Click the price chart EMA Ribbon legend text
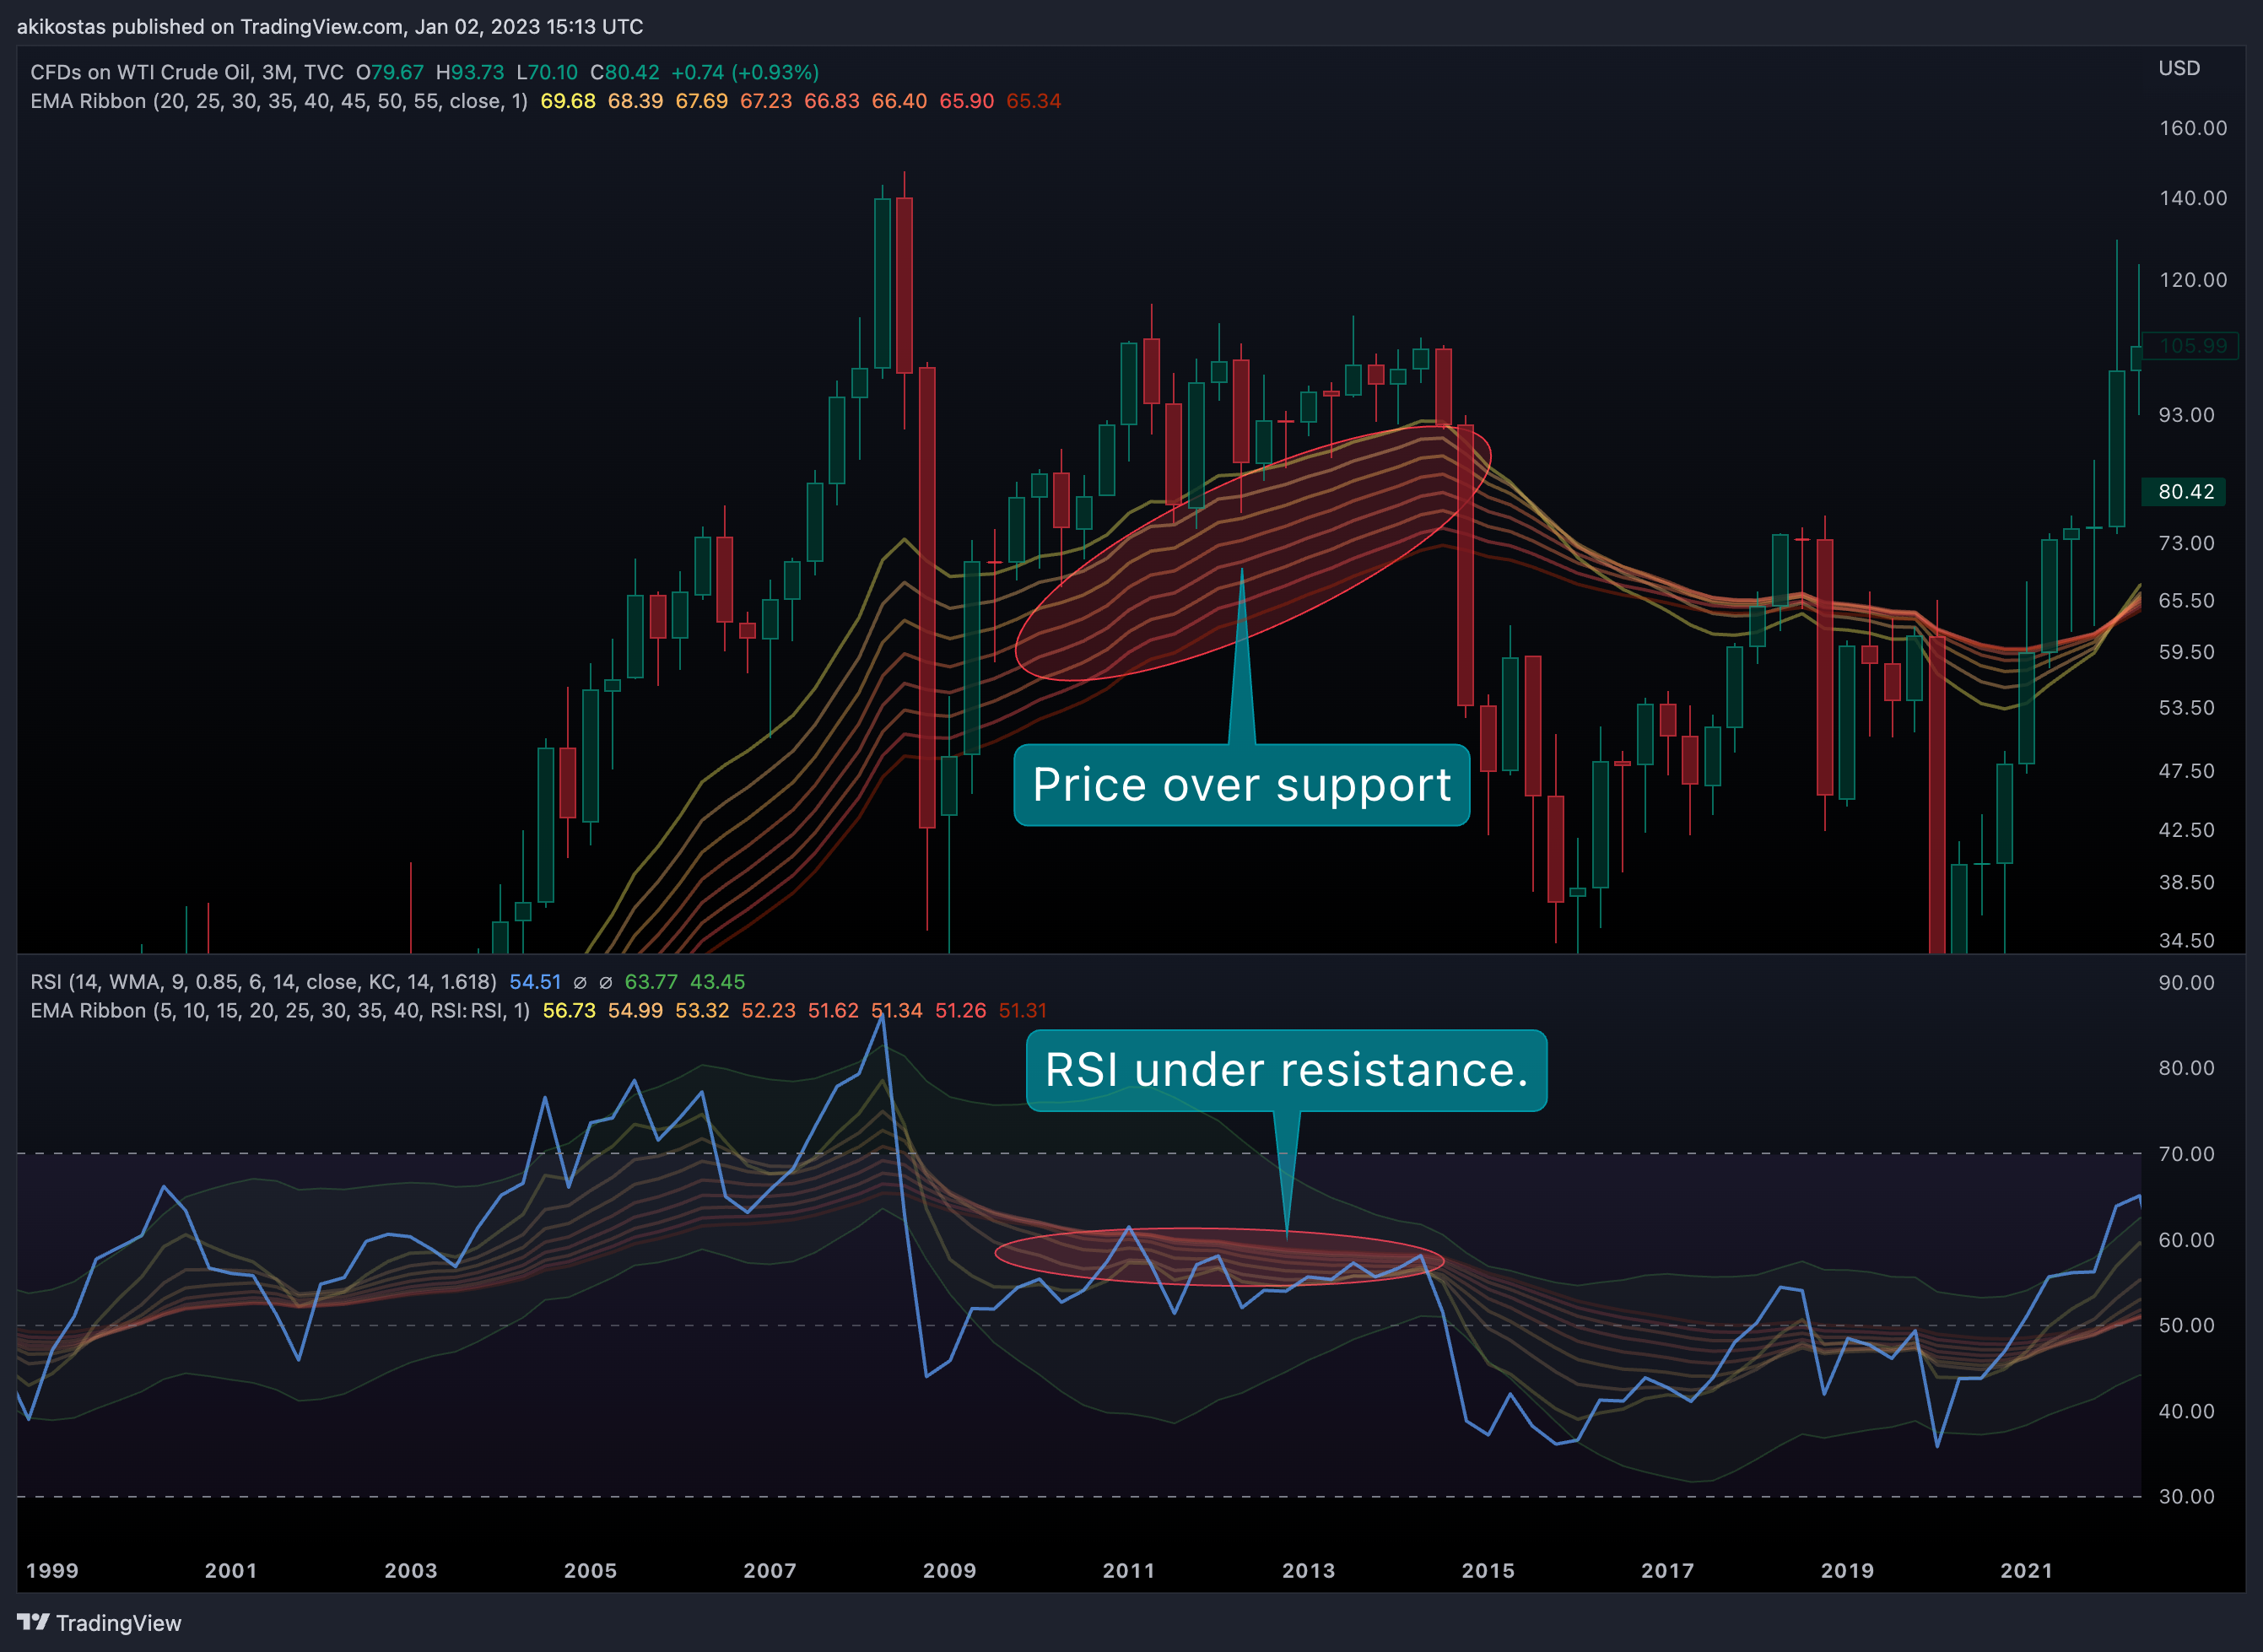Image resolution: width=2263 pixels, height=1652 pixels. (279, 101)
